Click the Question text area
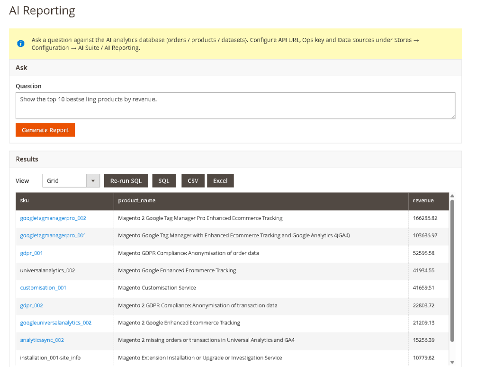This screenshot has height=367, width=485. point(235,106)
